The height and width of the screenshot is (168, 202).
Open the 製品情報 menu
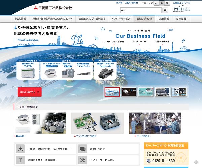click(x=21, y=19)
